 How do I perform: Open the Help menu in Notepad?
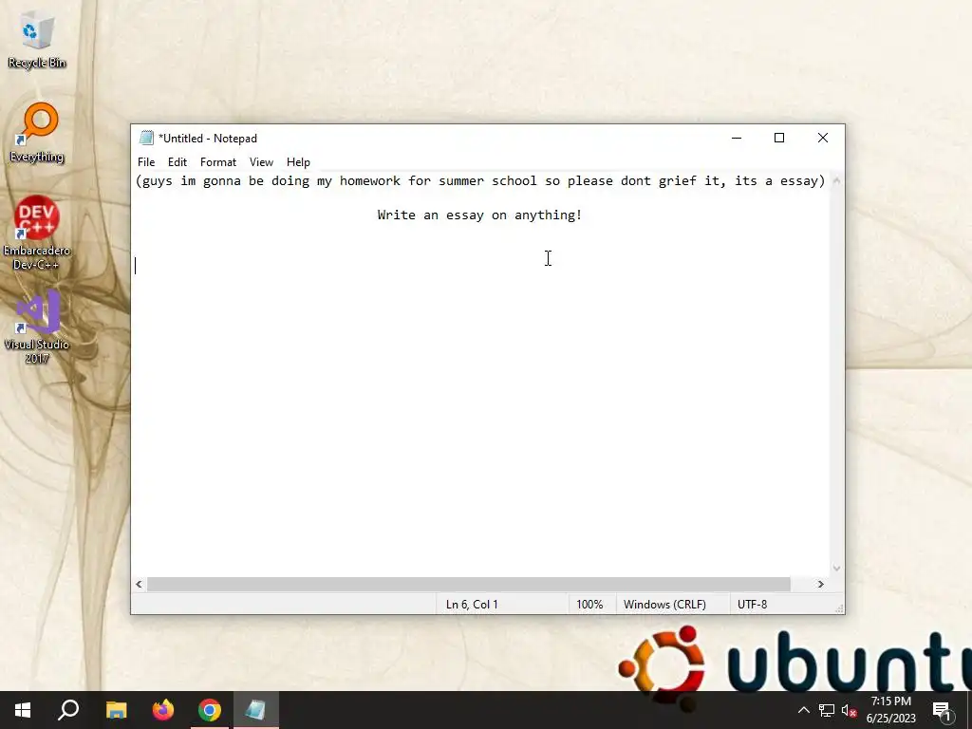point(298,161)
